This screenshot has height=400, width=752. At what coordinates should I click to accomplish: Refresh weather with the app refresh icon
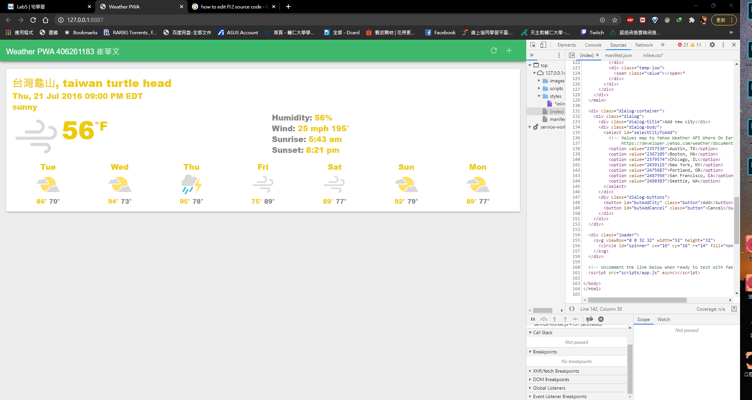pos(494,50)
